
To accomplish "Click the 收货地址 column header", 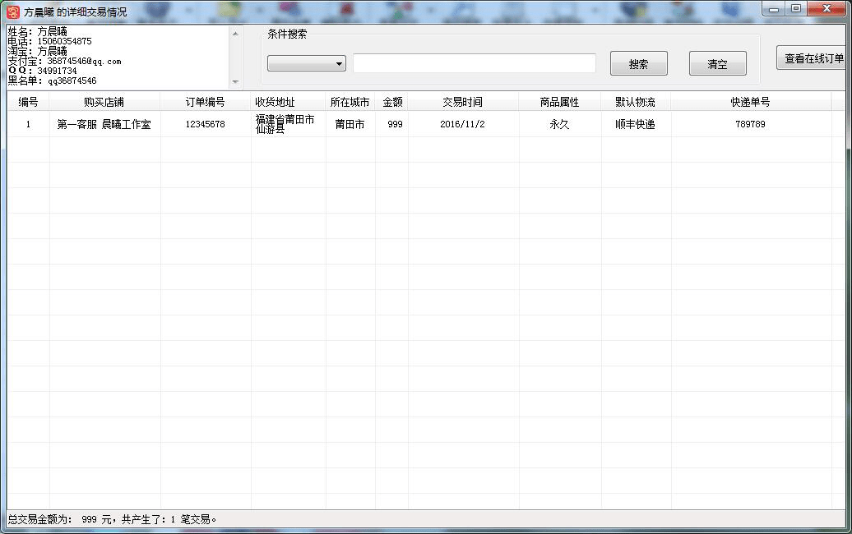I will click(275, 102).
